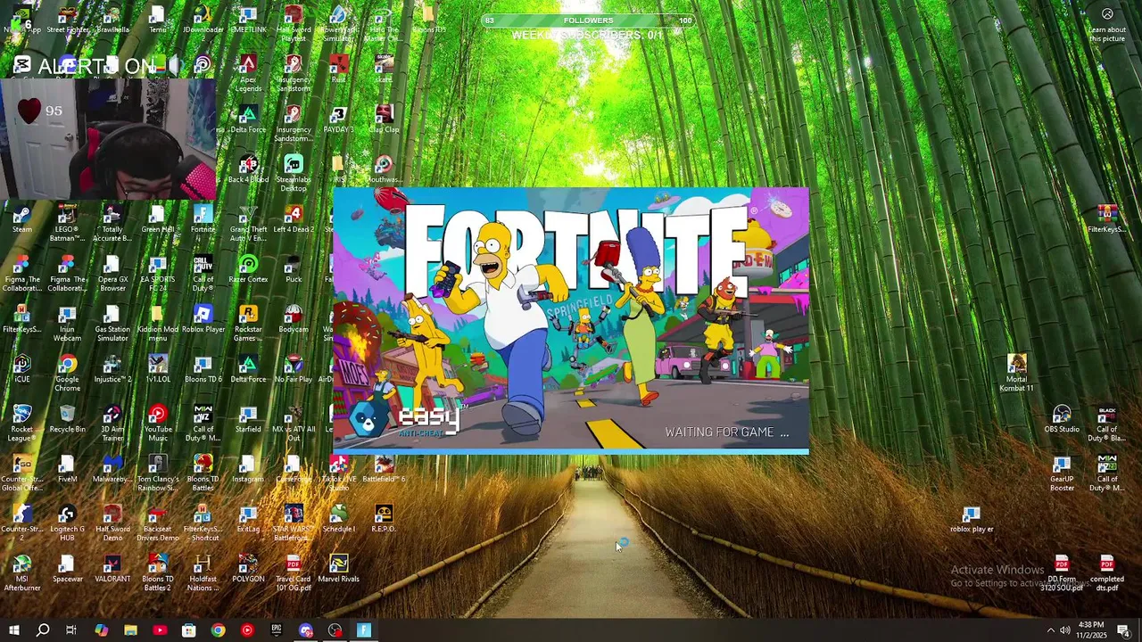
Task: Open Mortal Kombat 11 shortcut
Action: [x=1016, y=374]
